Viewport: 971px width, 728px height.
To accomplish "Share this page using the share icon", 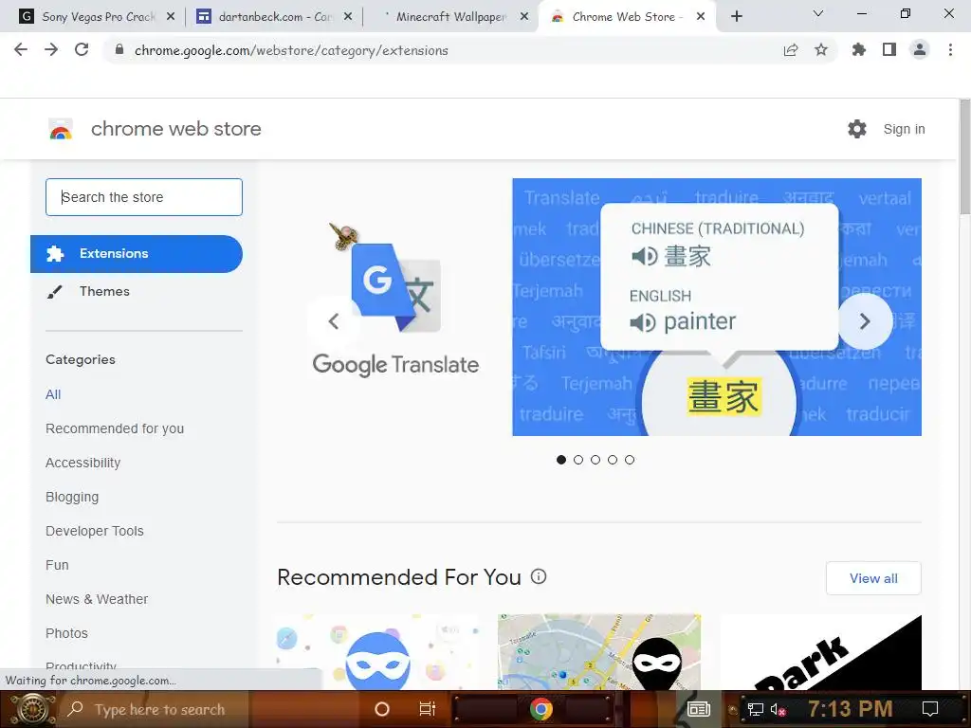I will pos(791,50).
